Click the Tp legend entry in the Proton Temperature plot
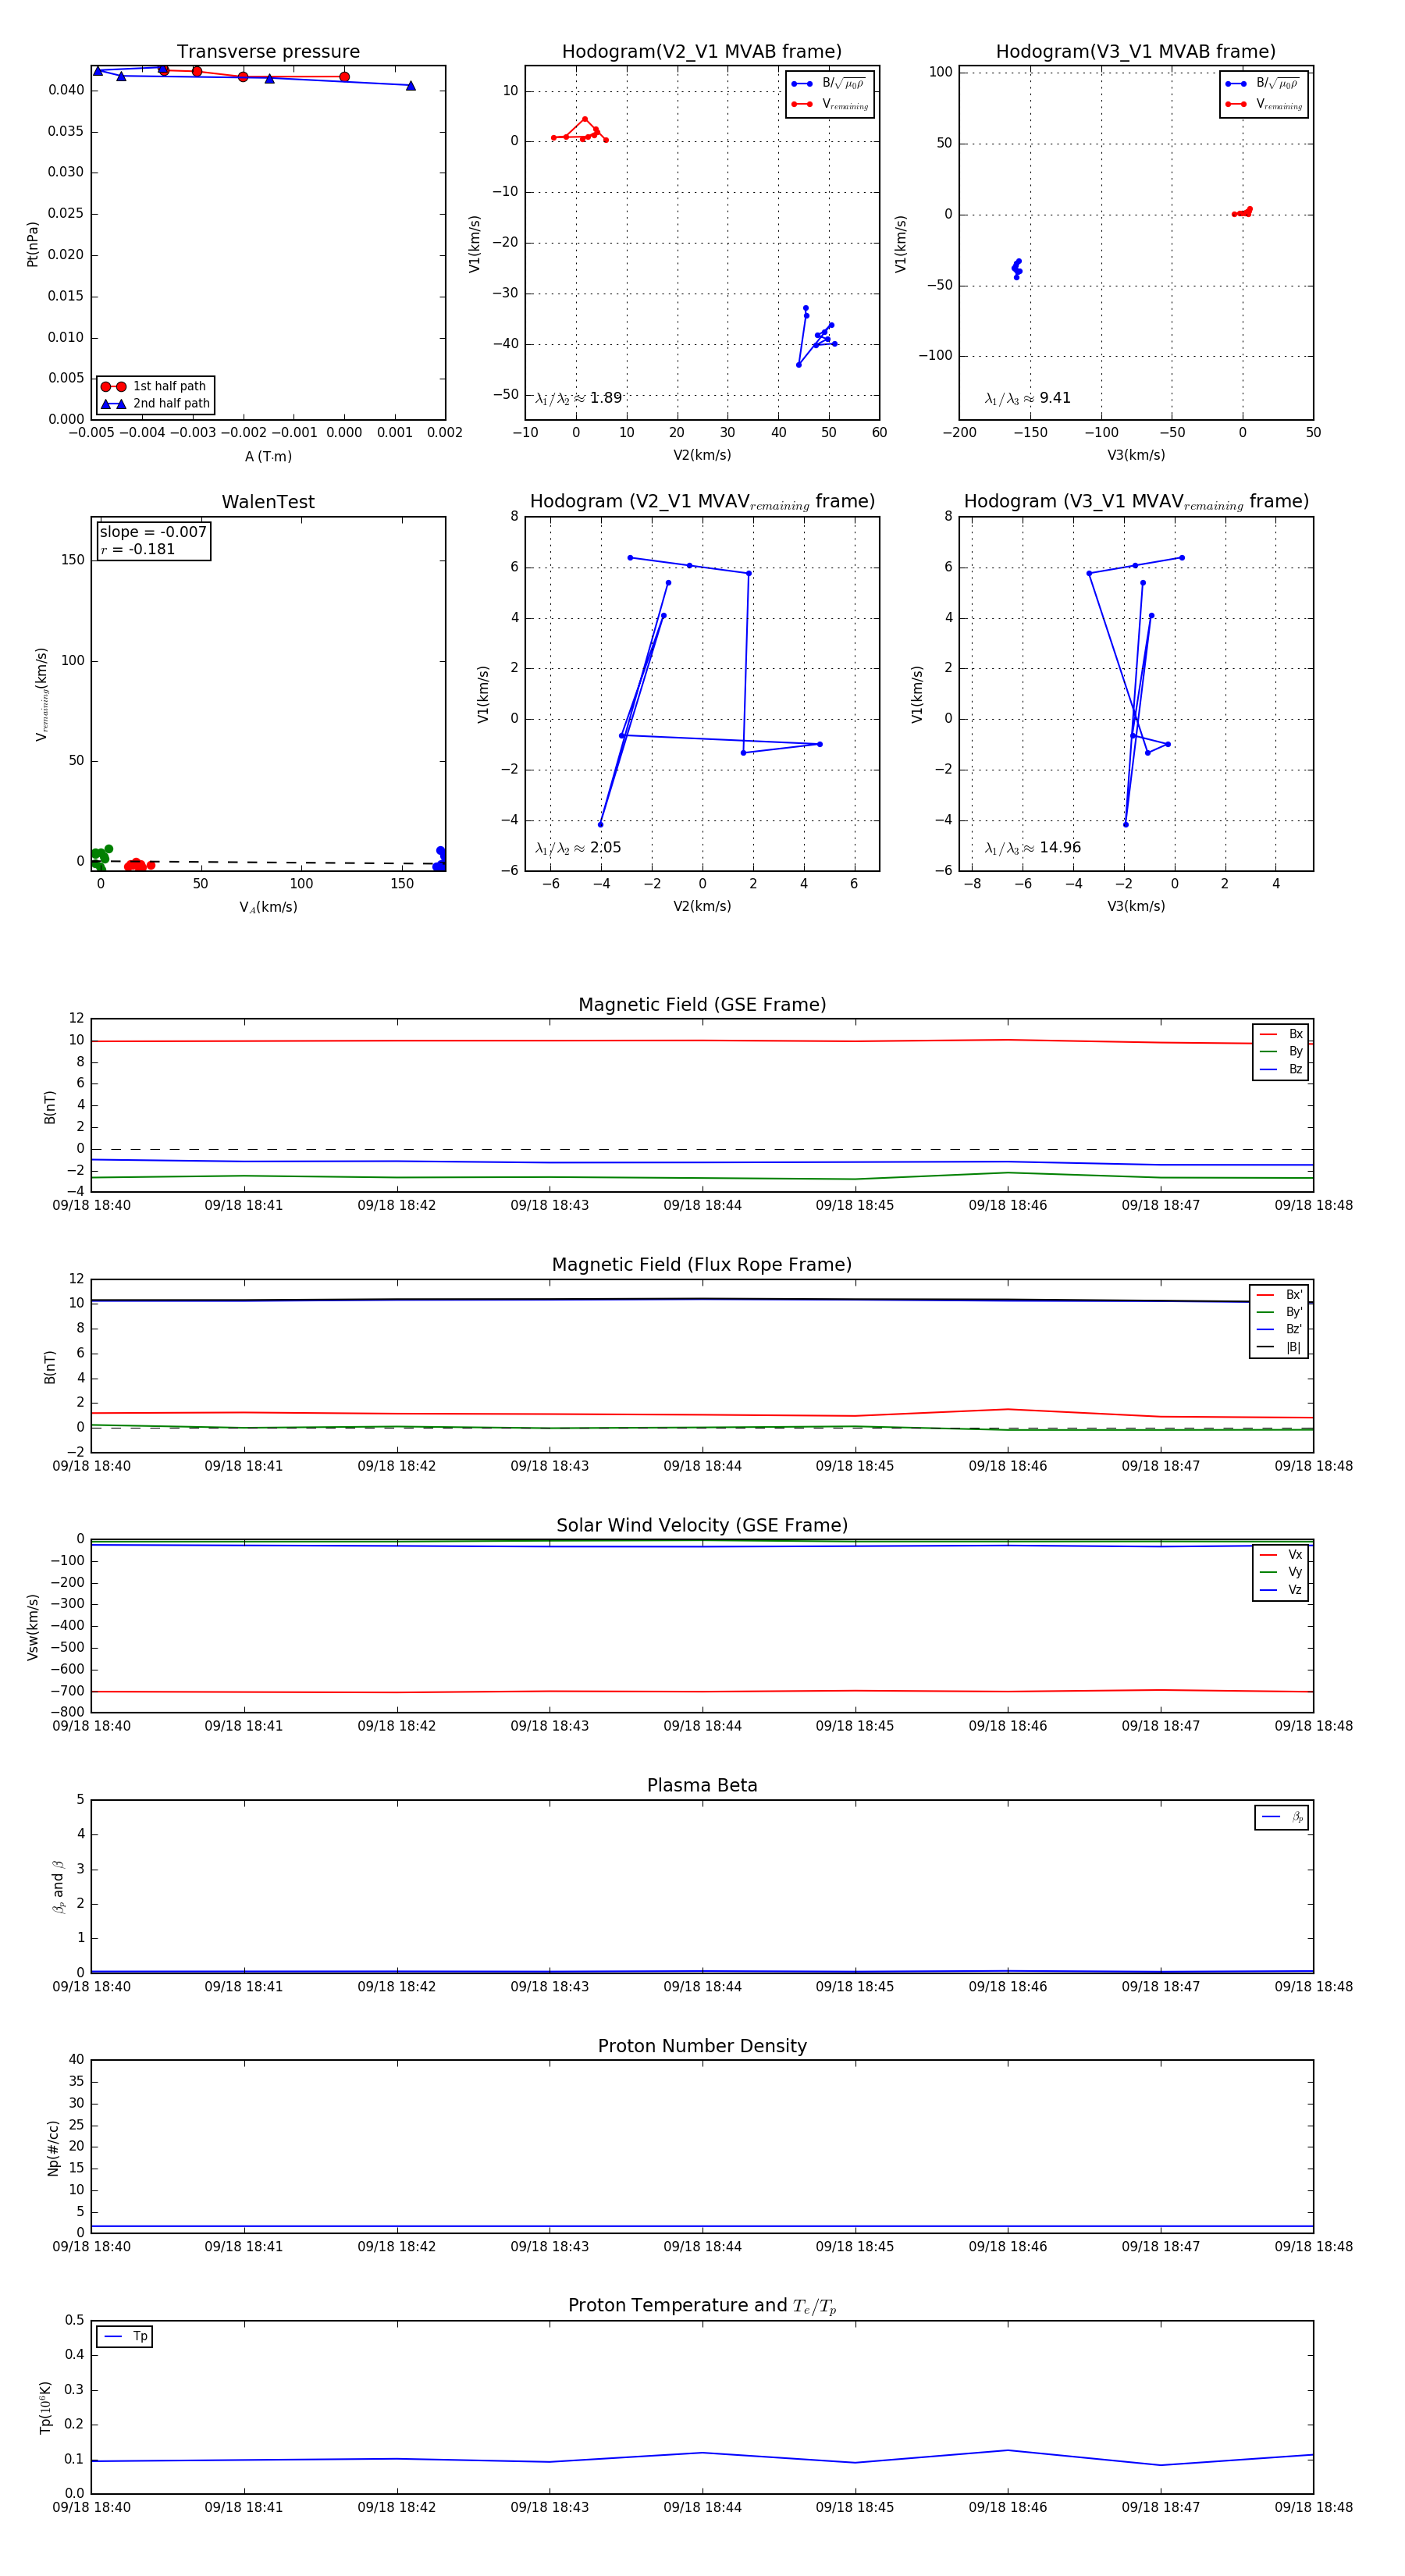The image size is (1405, 2576). (125, 2337)
